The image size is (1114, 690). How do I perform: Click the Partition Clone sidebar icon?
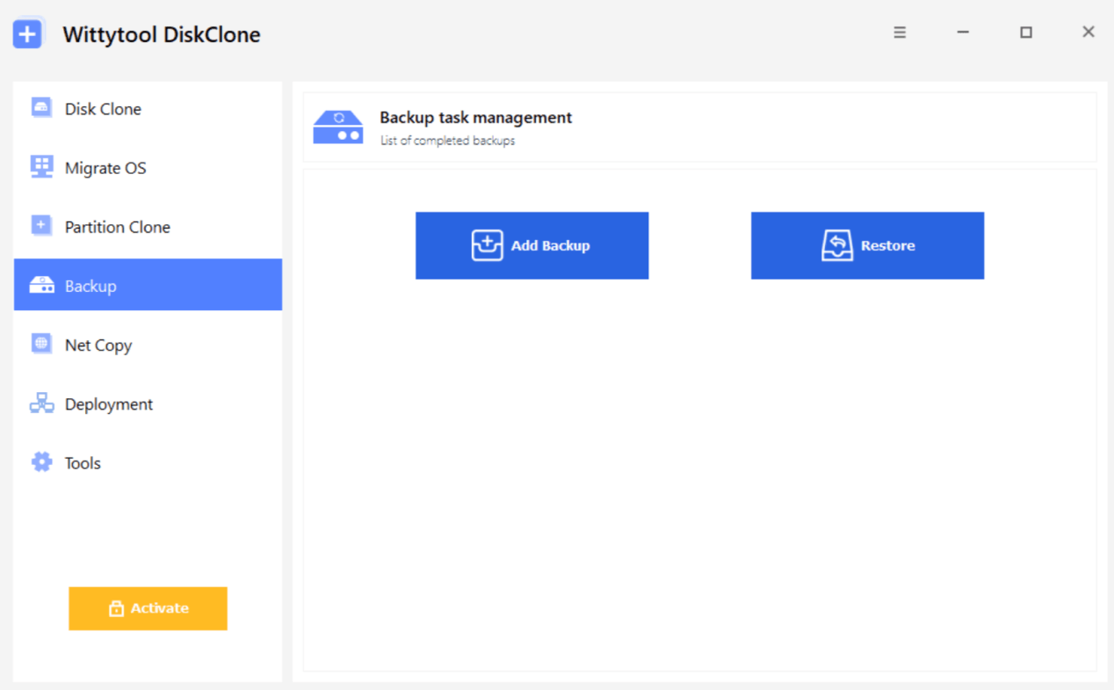coord(41,226)
